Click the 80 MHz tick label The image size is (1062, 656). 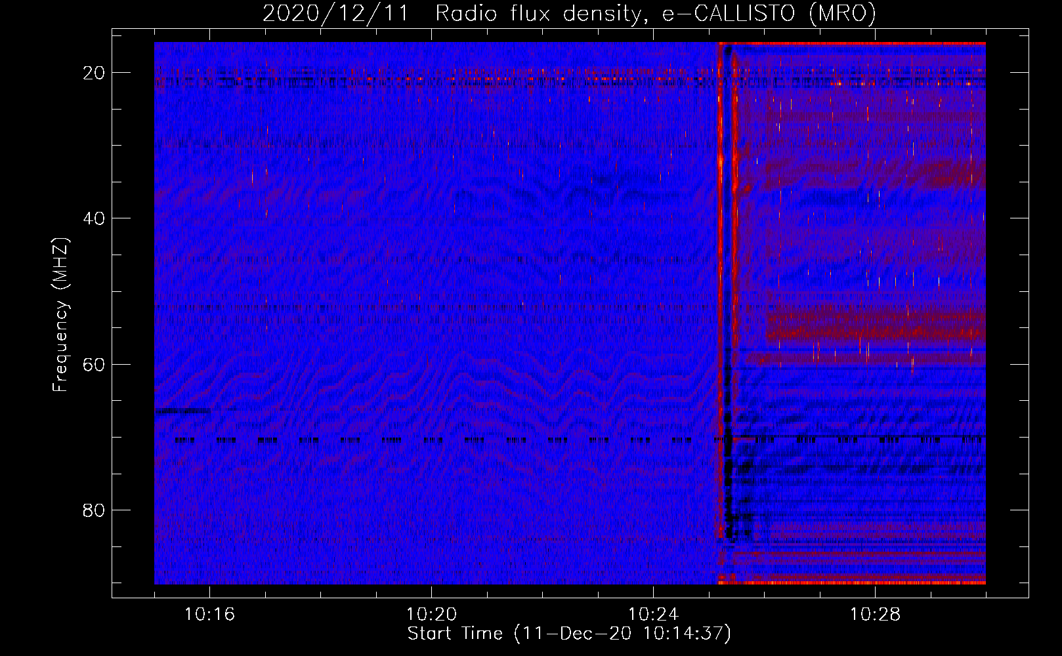94,510
